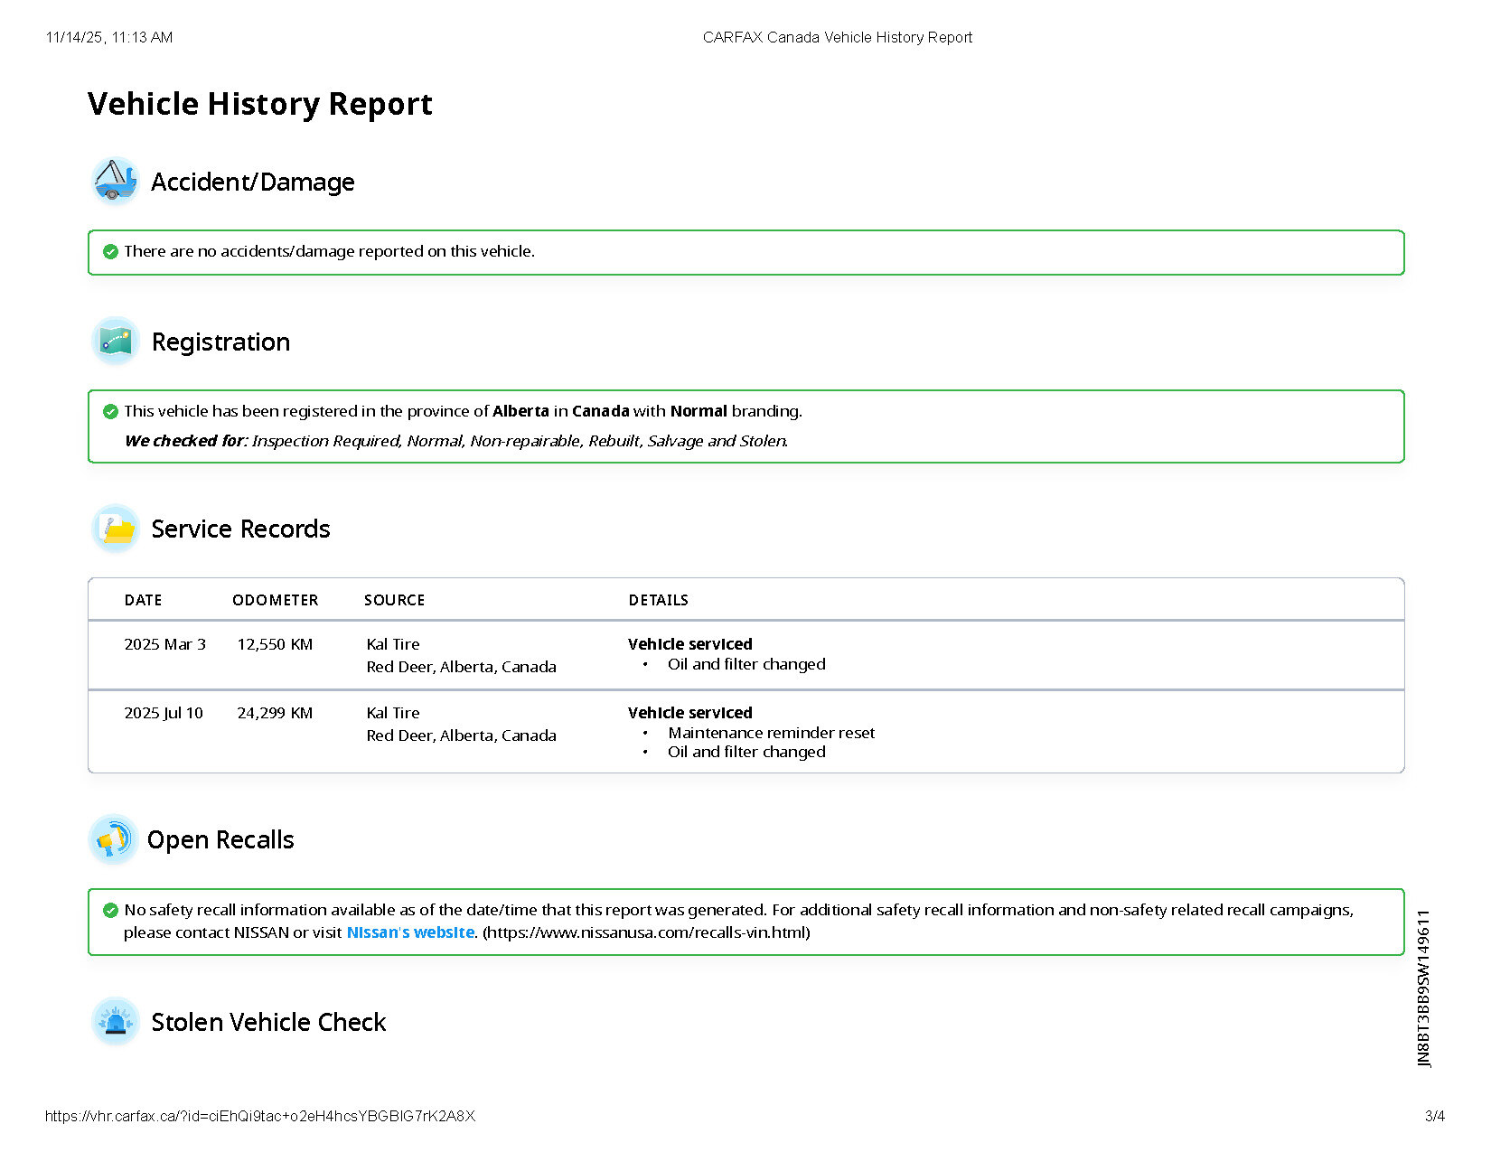Click the vertical VIN number on right margin
The height and width of the screenshot is (1152, 1491).
click(x=1424, y=988)
